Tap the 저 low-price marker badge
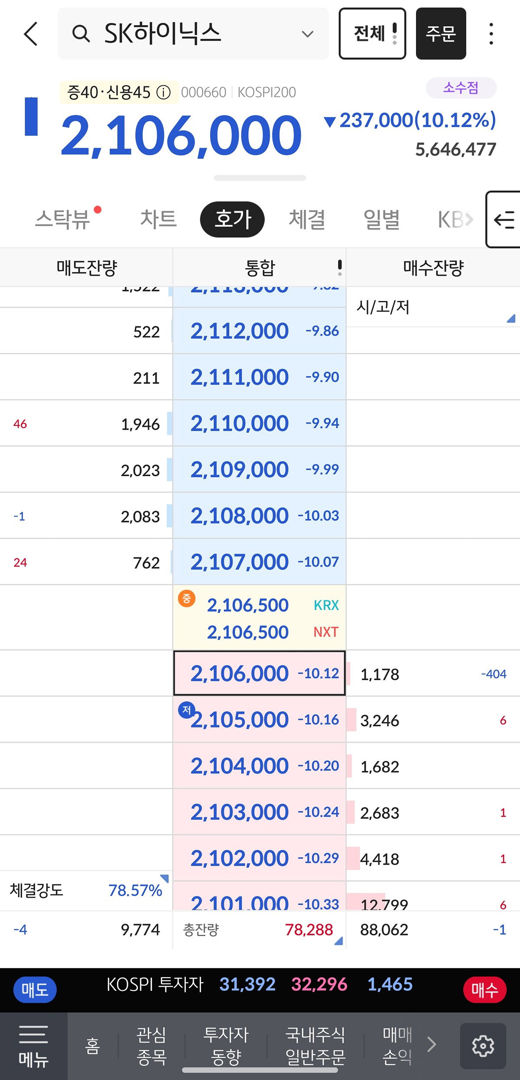The image size is (520, 1080). point(186,710)
